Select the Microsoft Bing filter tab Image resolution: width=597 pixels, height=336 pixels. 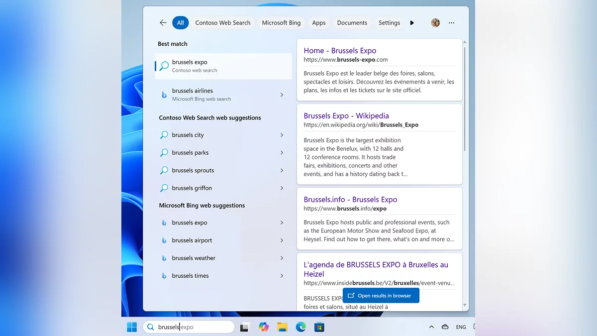pyautogui.click(x=281, y=23)
